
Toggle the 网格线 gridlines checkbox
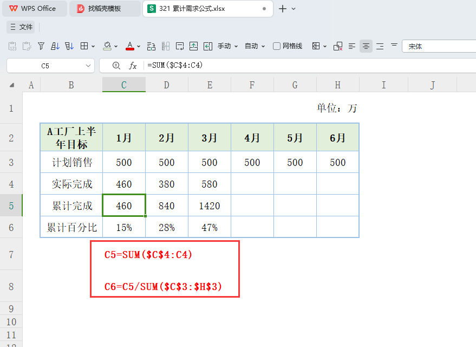tap(277, 46)
